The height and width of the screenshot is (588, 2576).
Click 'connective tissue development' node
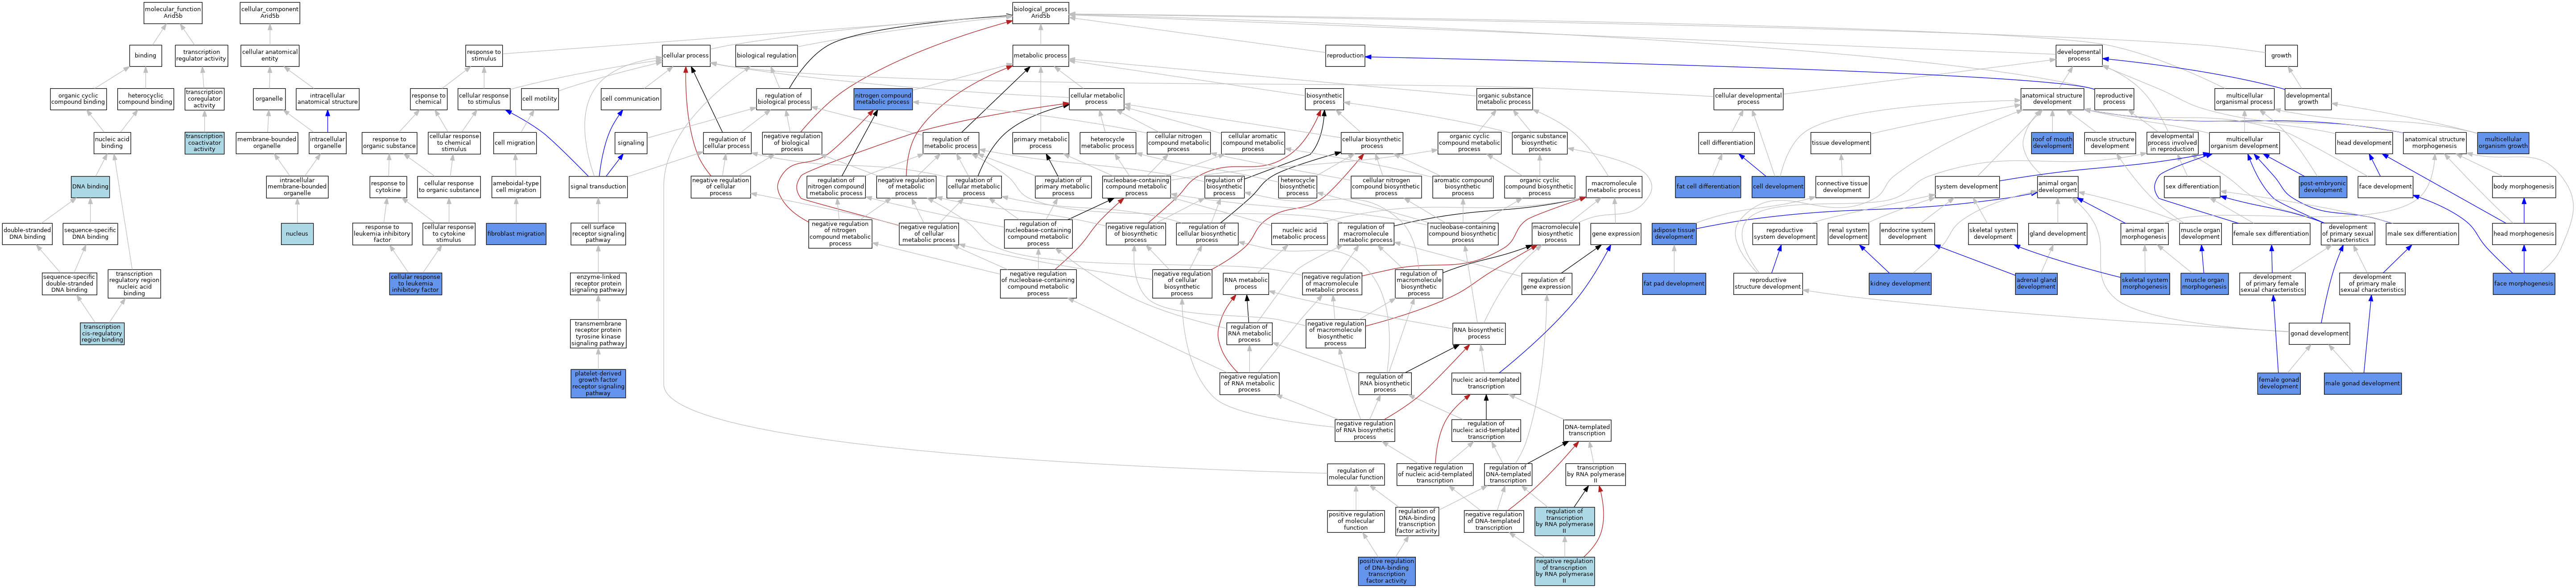(x=1842, y=187)
